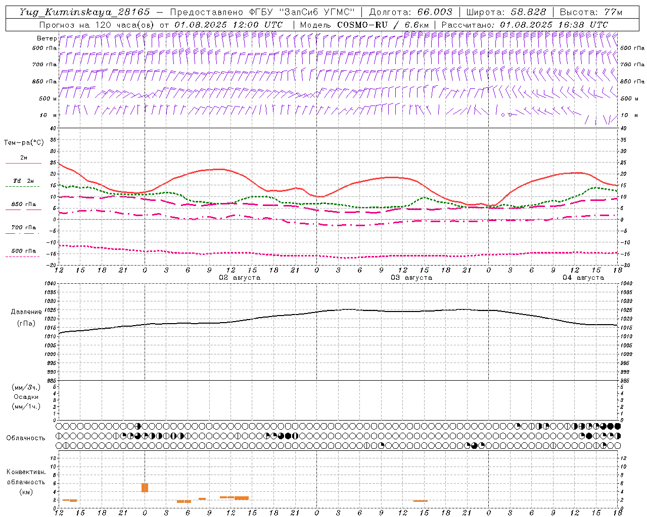Image resolution: width=647 pixels, height=517 pixels.
Task: Click the (мм/1ч.) precipitation unit label
Action: click(26, 406)
